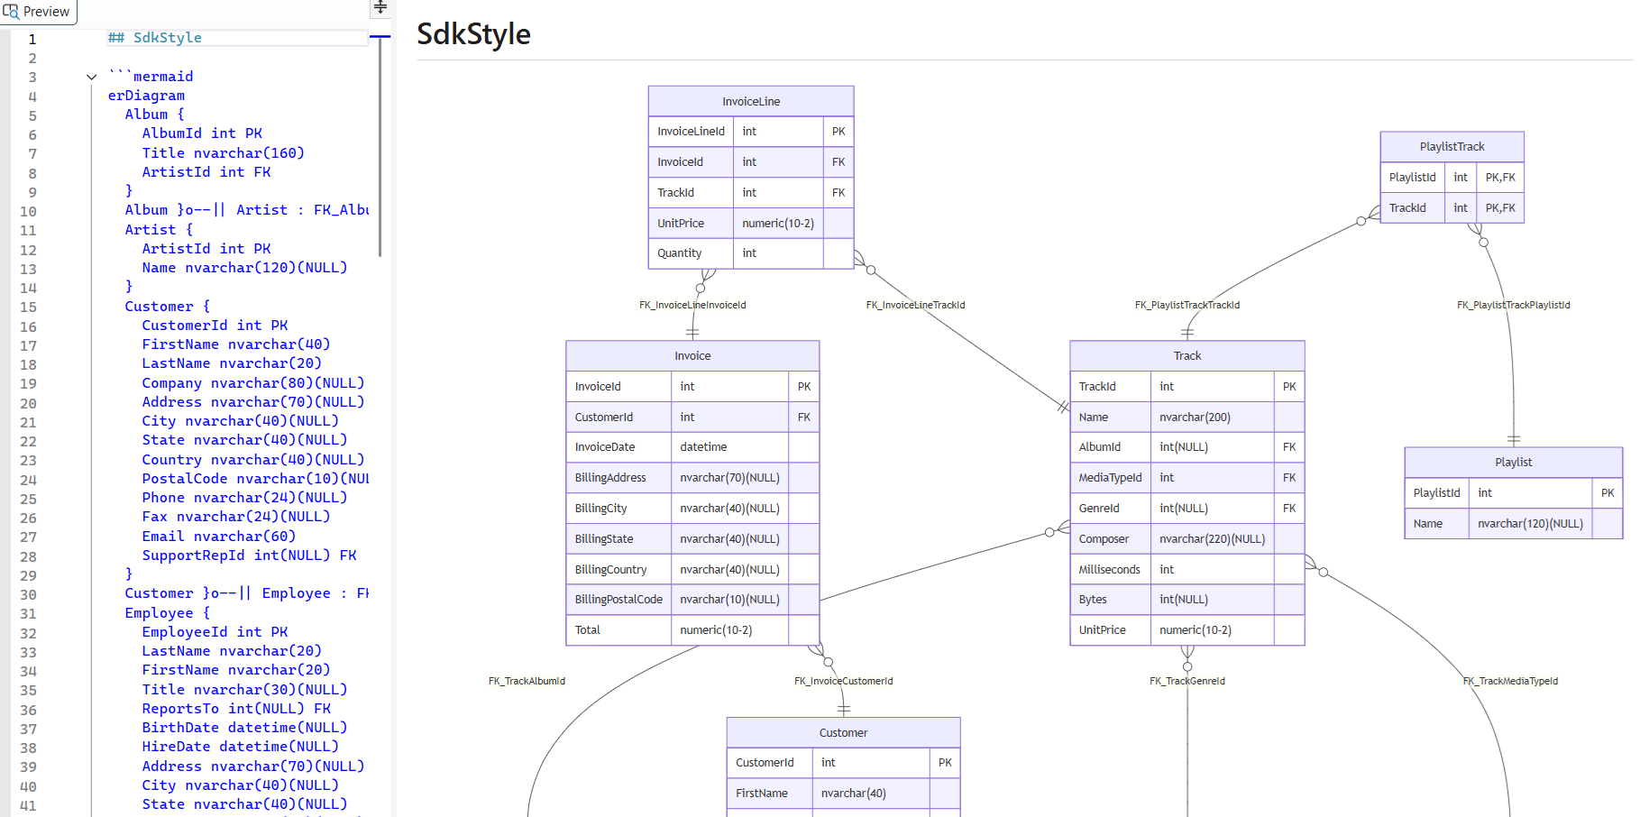Click the Customer entity header in diagram
The height and width of the screenshot is (817, 1649).
click(843, 733)
